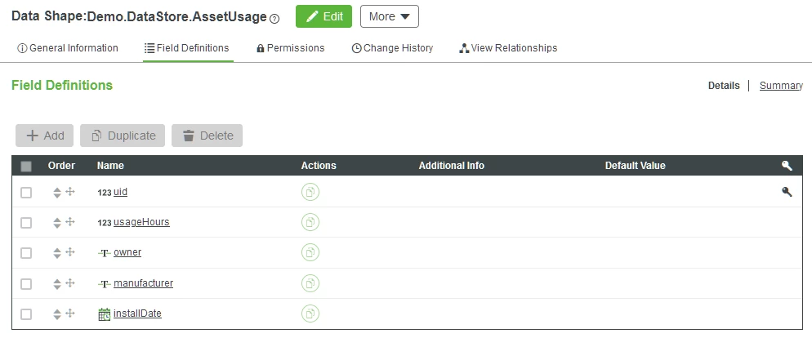Click the move handle icon for manufacturer row
The width and height of the screenshot is (812, 338).
(x=70, y=282)
